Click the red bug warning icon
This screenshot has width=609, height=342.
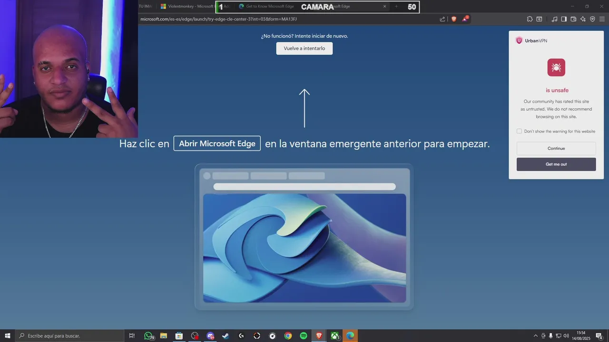tap(556, 67)
